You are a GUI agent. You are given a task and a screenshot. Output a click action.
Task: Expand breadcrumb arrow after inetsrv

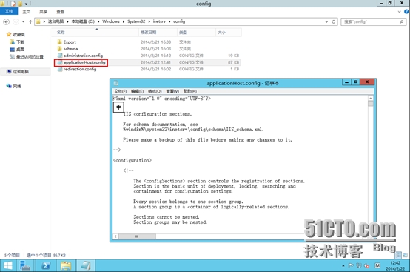(x=169, y=21)
